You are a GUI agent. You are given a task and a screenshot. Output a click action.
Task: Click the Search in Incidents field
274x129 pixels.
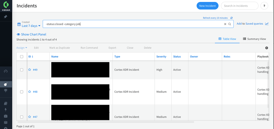239,6
